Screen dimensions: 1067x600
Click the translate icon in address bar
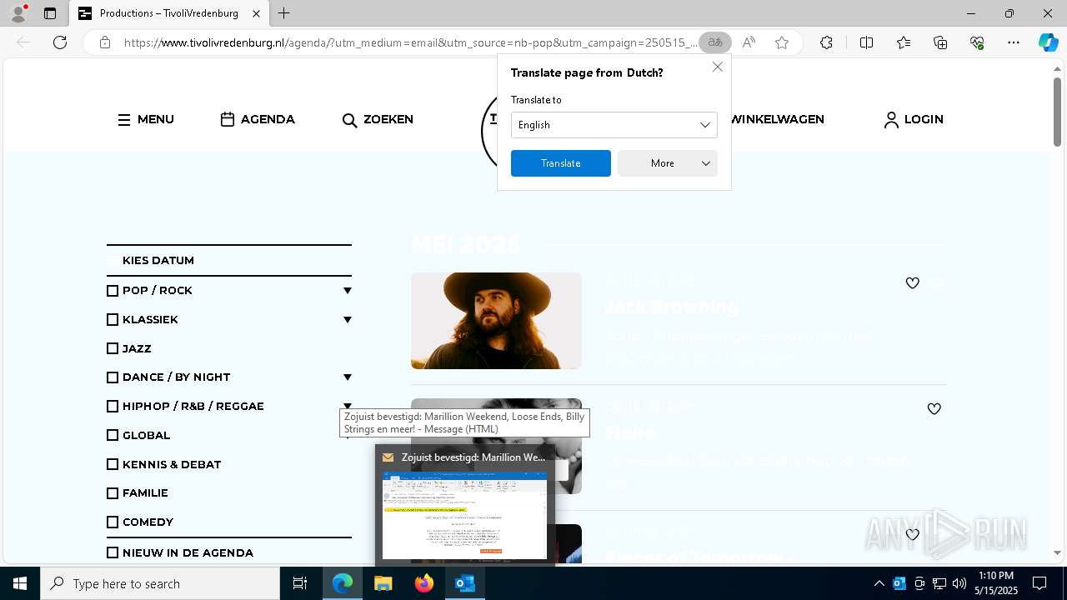coord(715,42)
